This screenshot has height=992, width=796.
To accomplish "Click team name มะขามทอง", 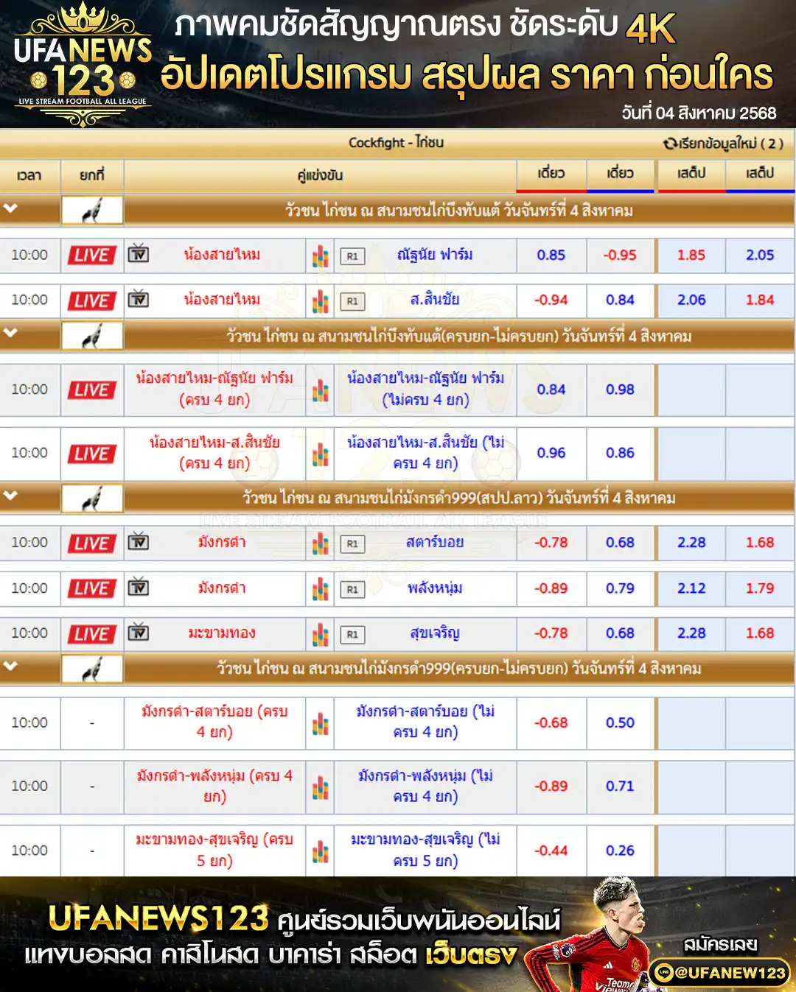I will tap(222, 633).
